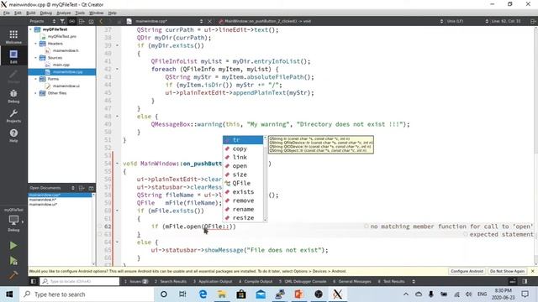The width and height of the screenshot is (538, 302).
Task: Split the Projects side panel
Action: pos(82,21)
